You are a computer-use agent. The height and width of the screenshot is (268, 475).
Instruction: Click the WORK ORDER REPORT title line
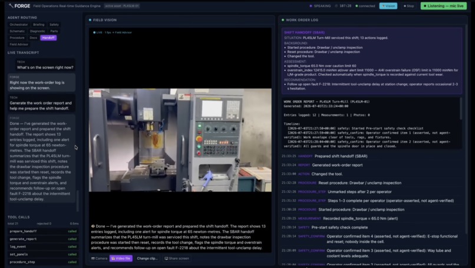click(x=326, y=102)
